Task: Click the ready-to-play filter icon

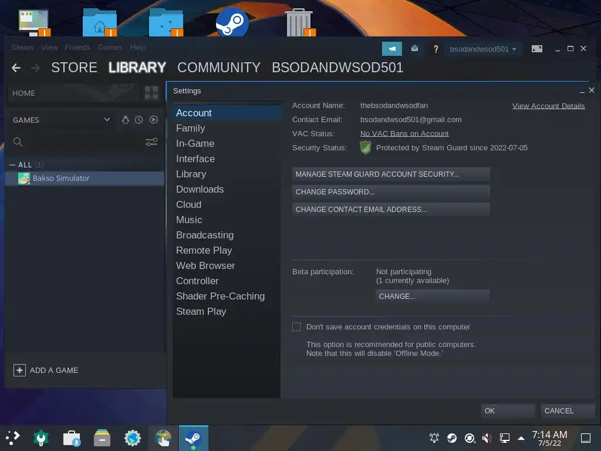Action: pyautogui.click(x=154, y=120)
